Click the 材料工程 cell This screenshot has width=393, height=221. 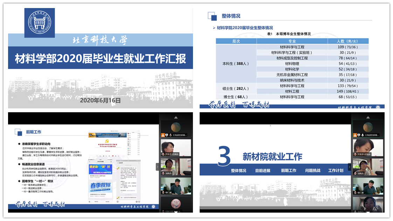(292, 91)
